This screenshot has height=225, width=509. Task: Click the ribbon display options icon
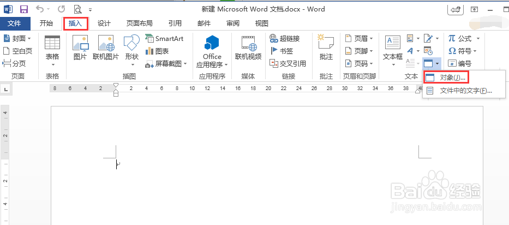[x=474, y=10]
